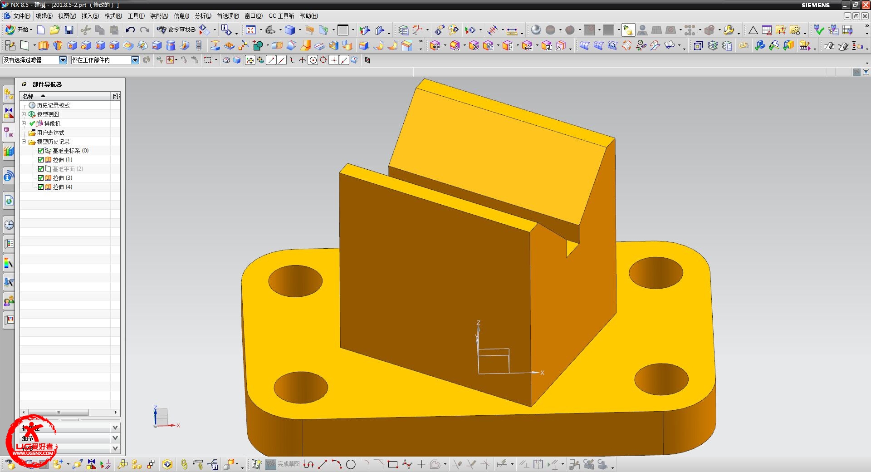Toggle the enable snap points button
The width and height of the screenshot is (871, 472).
(x=250, y=60)
